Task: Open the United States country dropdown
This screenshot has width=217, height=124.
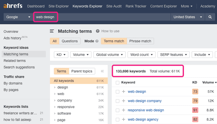Action: coord(188,17)
